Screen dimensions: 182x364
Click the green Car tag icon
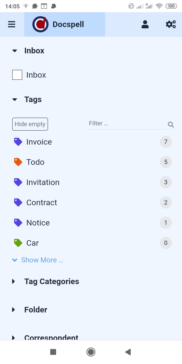pyautogui.click(x=18, y=243)
